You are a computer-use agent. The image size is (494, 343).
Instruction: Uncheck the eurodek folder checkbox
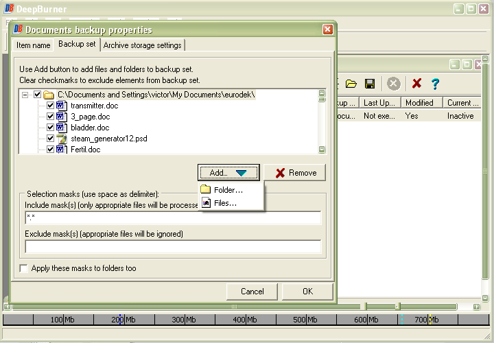coord(38,94)
